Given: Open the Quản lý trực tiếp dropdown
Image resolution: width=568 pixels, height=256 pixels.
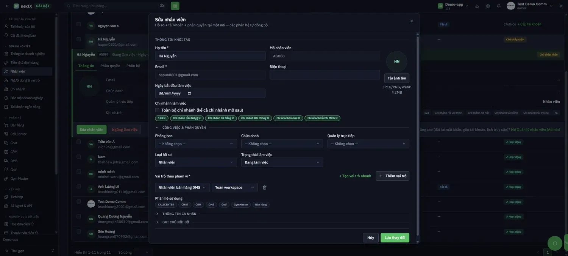Looking at the screenshot, I should pyautogui.click(x=368, y=144).
